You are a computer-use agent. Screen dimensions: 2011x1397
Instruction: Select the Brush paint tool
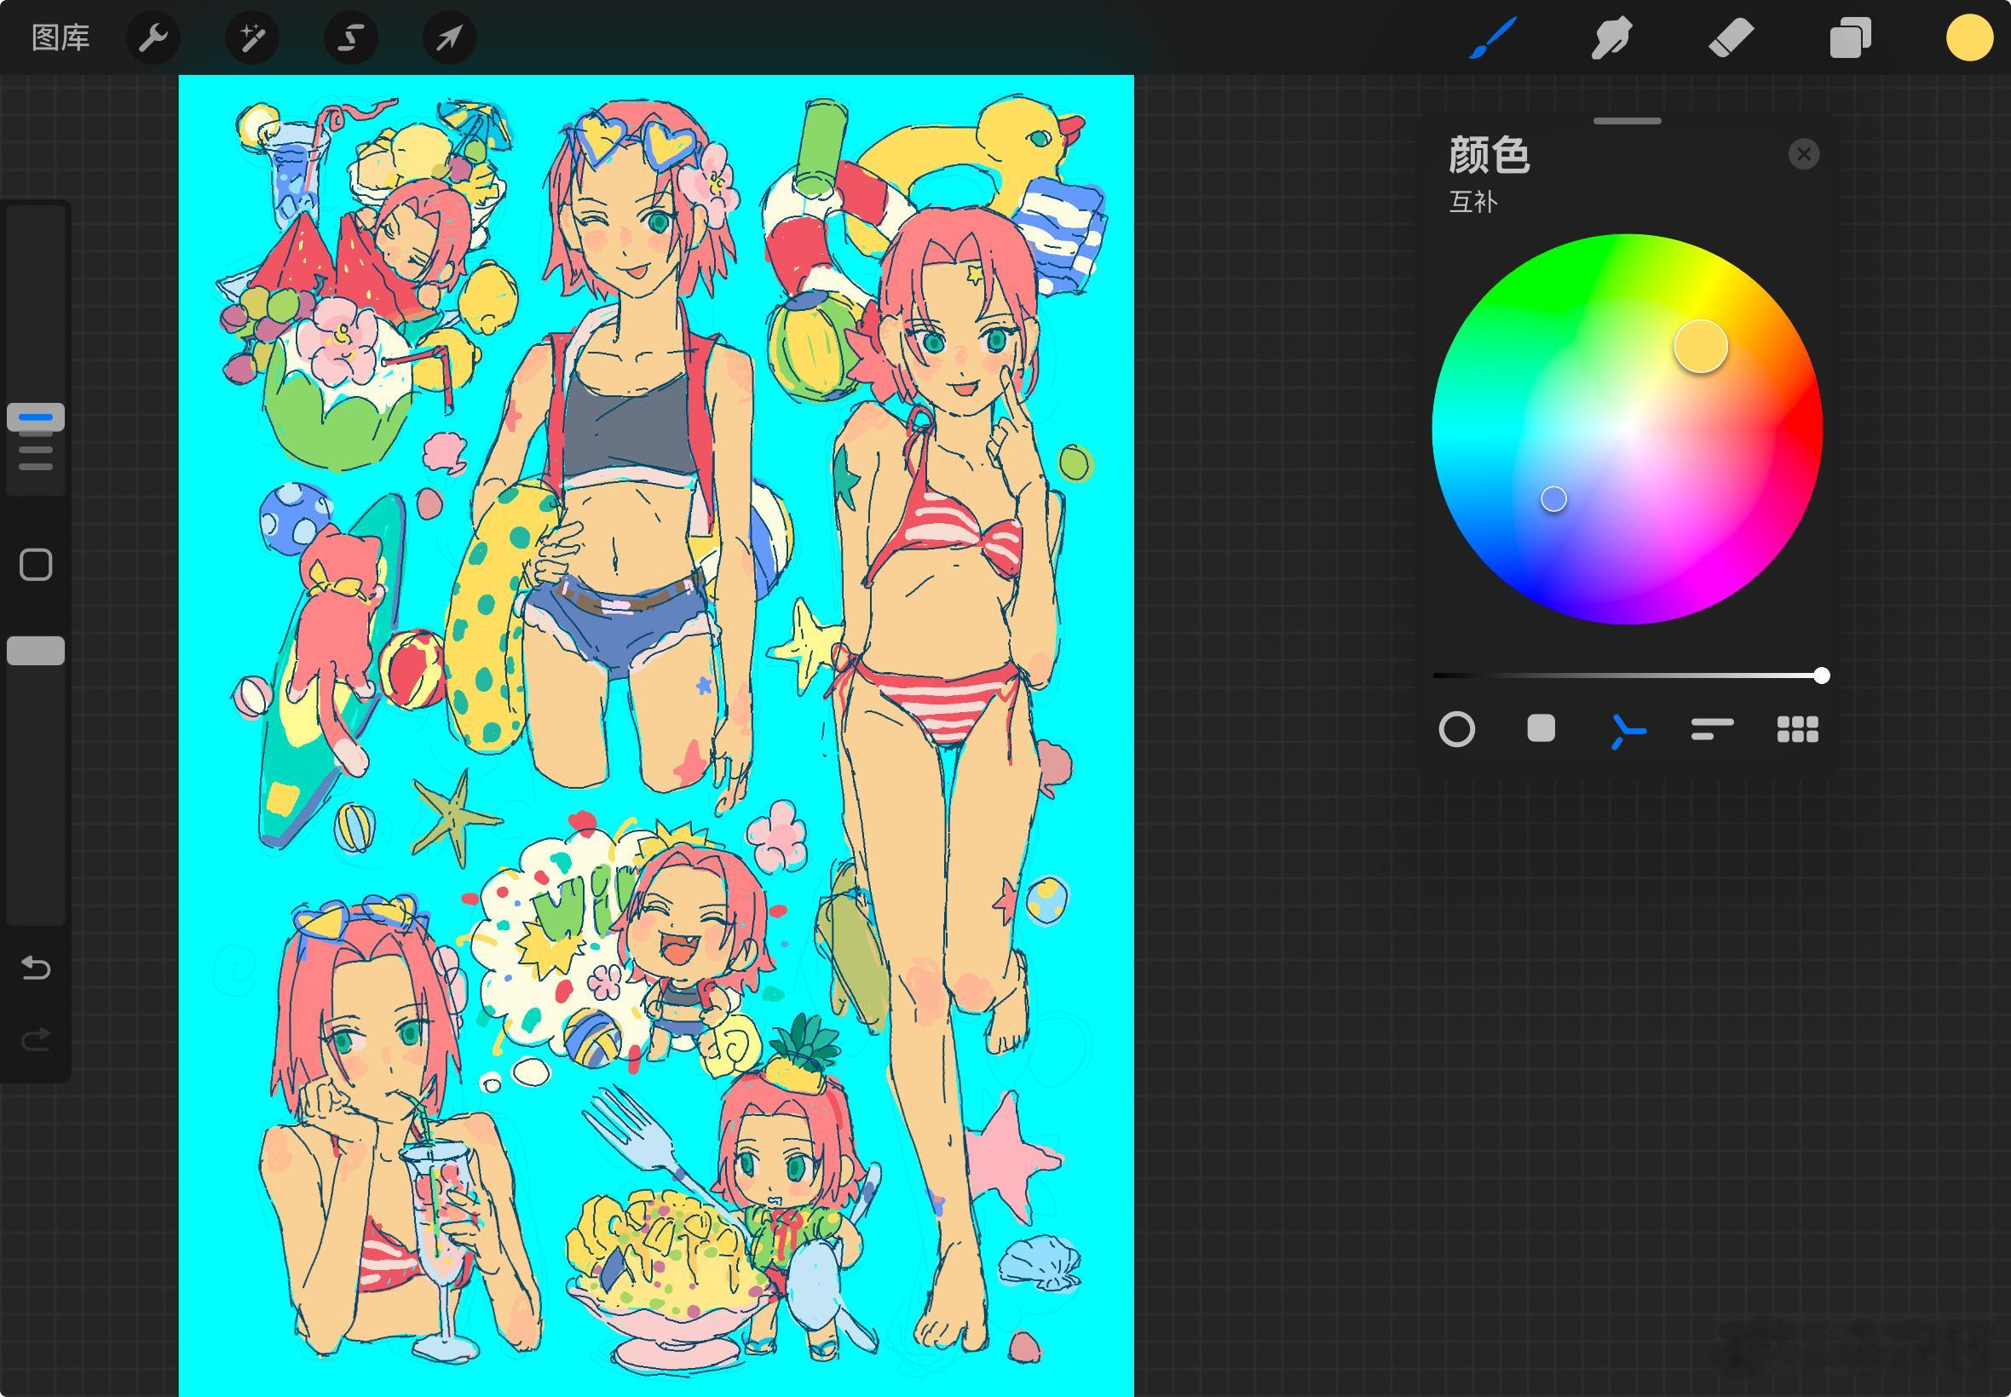click(1492, 37)
